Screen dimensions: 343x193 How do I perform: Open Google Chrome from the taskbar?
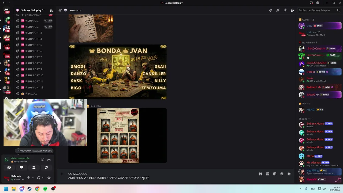click(37, 189)
